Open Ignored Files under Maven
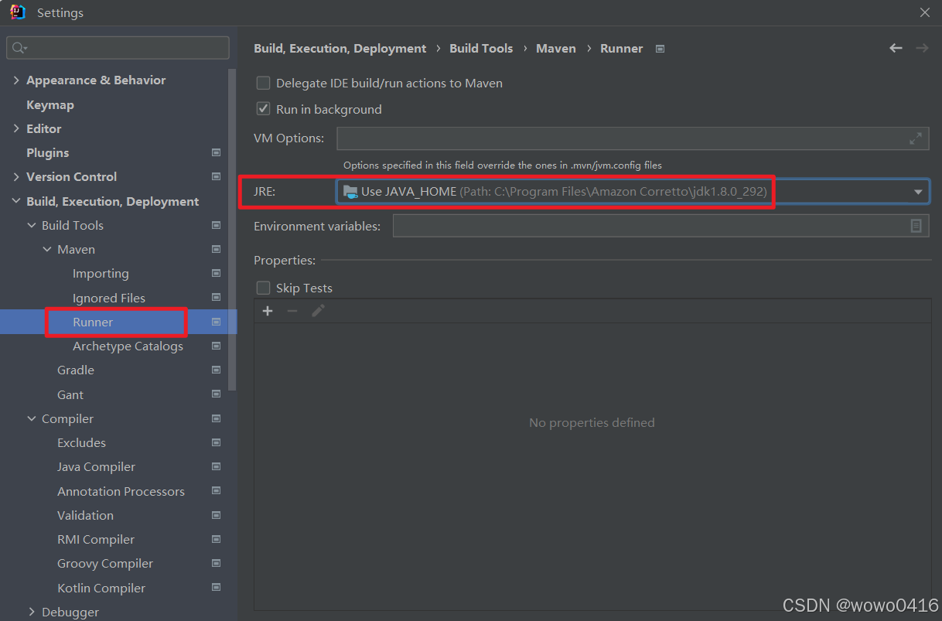This screenshot has width=942, height=621. (109, 298)
